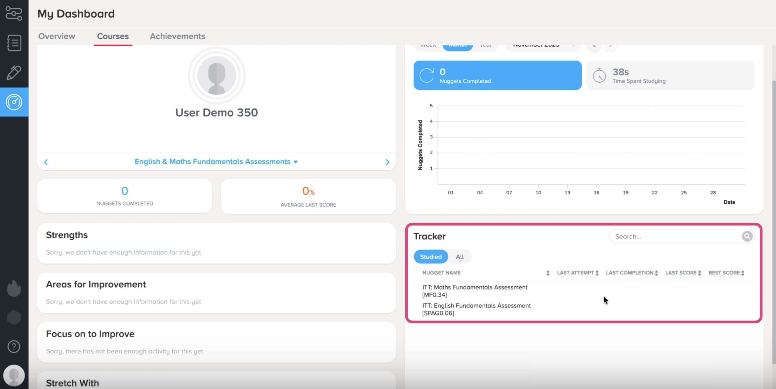
Task: Switch Tracker filter to All
Action: [x=459, y=257]
